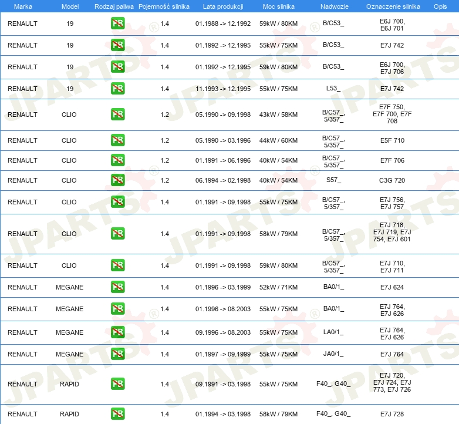Select the engine cell E7F 750, E7F 700, E7F 708
Screen dimensions: 459x424
[392, 114]
